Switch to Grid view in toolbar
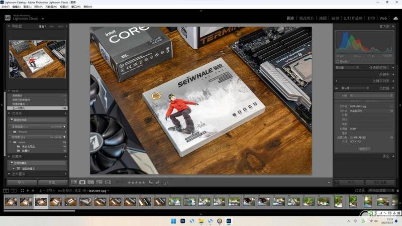Image resolution: width=402 pixels, height=226 pixels. [74, 182]
